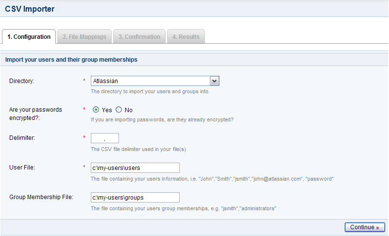Click the Continue » button

pyautogui.click(x=365, y=227)
